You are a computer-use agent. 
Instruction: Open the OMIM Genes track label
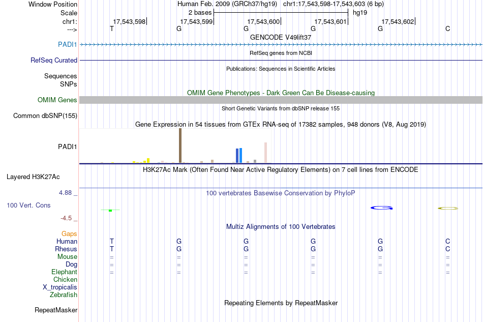point(57,100)
